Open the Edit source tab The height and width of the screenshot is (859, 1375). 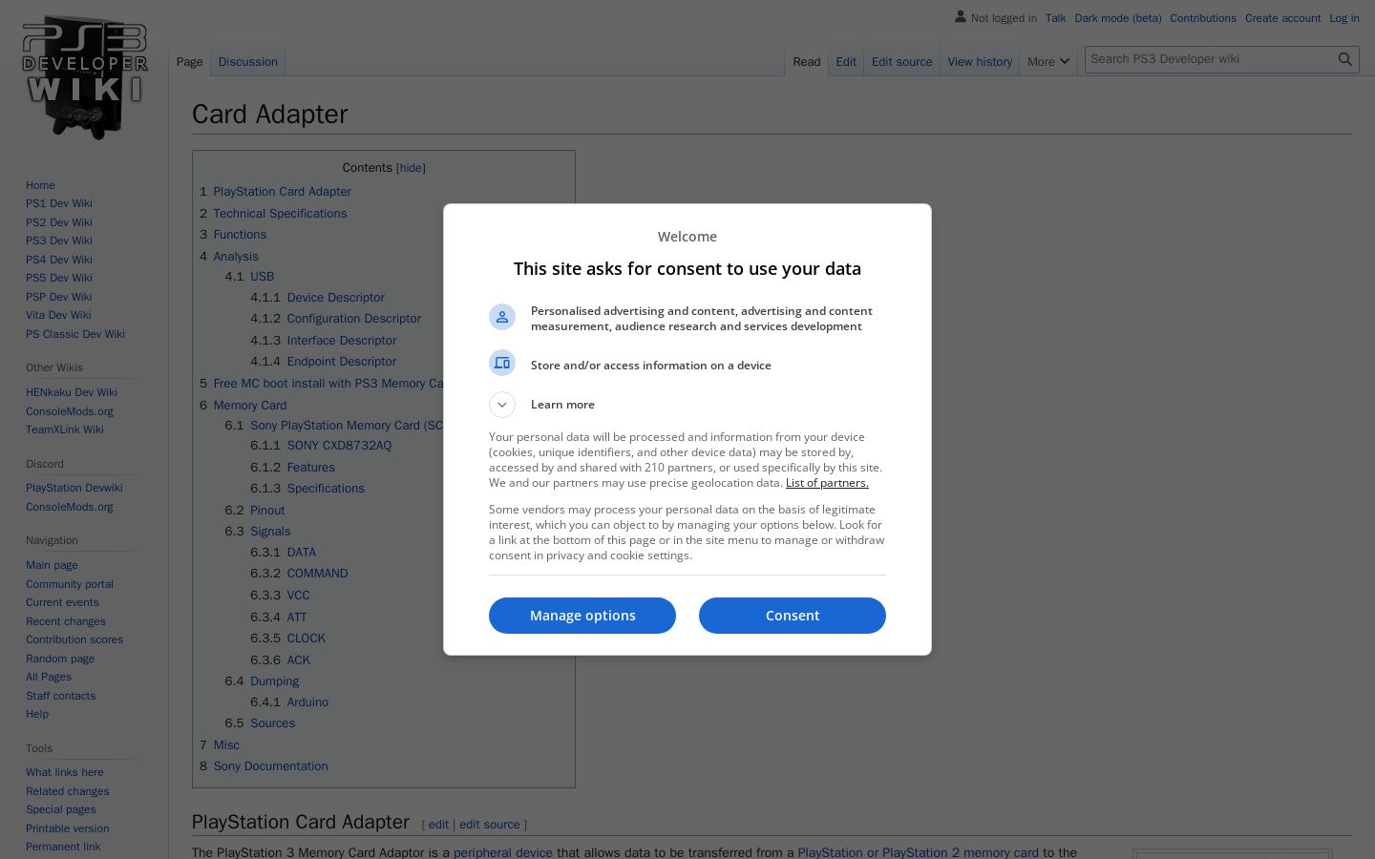pyautogui.click(x=901, y=62)
